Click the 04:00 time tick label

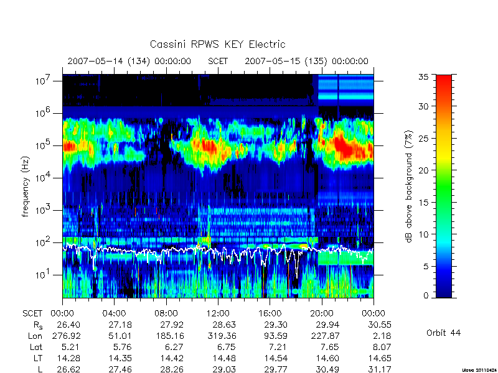114,313
